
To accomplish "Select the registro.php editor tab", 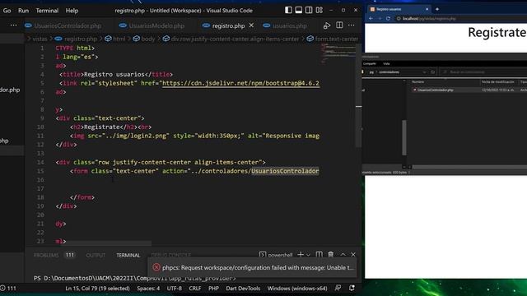I will coord(224,25).
